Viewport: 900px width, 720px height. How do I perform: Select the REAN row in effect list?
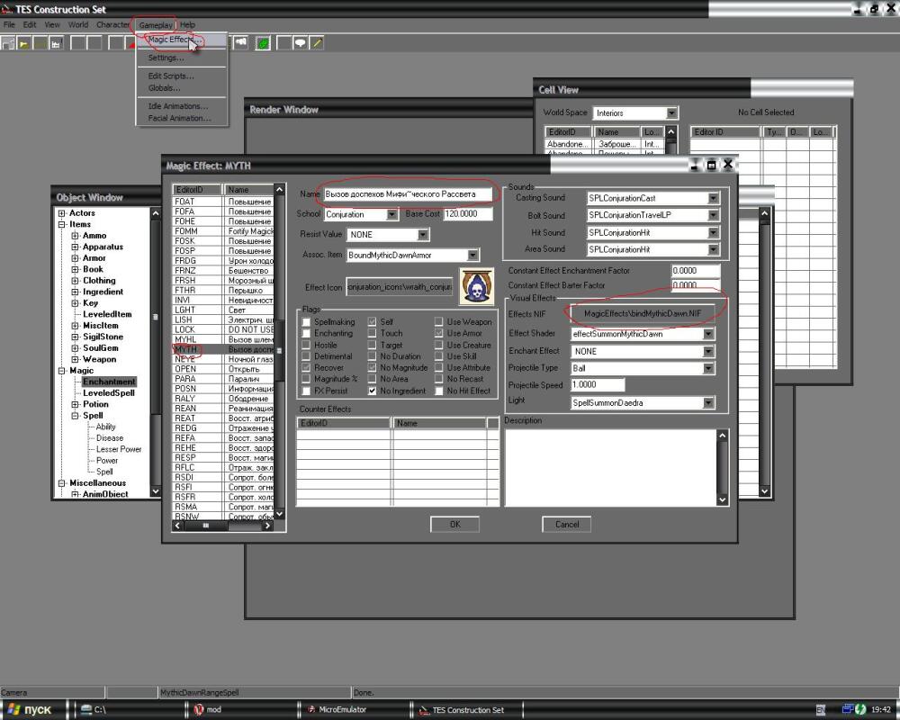(224, 409)
